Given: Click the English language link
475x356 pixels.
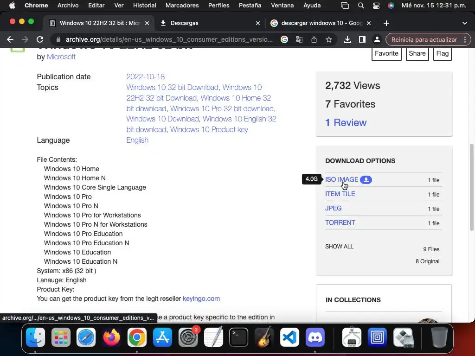Looking at the screenshot, I should pyautogui.click(x=137, y=140).
